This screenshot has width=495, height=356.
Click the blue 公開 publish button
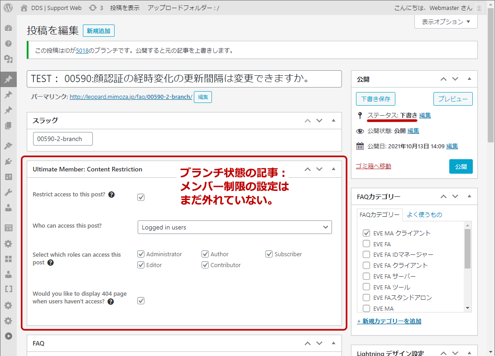pyautogui.click(x=461, y=166)
